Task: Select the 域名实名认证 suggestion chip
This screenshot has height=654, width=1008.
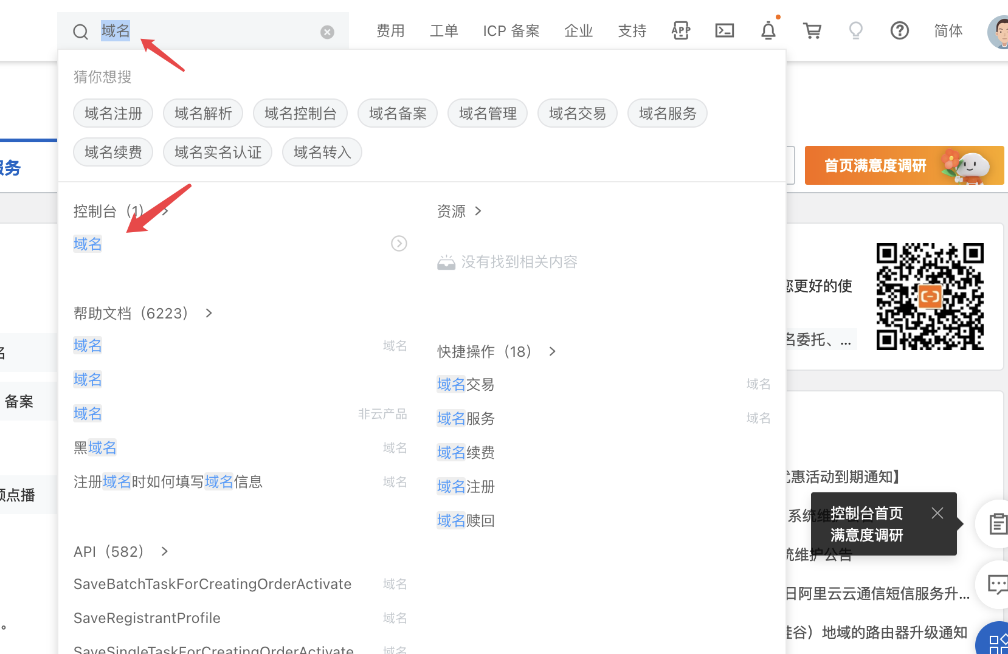Action: pyautogui.click(x=218, y=153)
